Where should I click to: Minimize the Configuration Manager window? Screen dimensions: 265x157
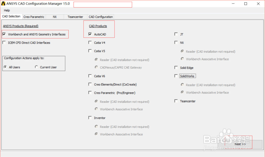tap(233, 3)
